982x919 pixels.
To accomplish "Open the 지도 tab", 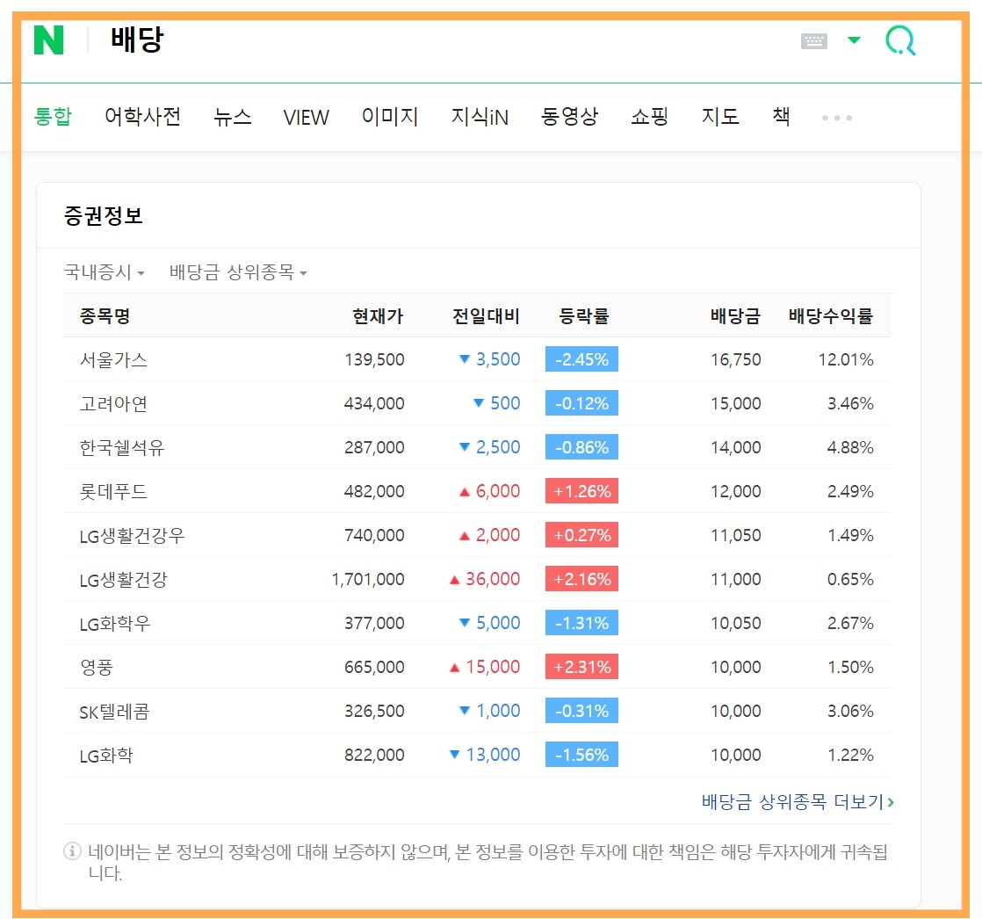I will click(720, 117).
